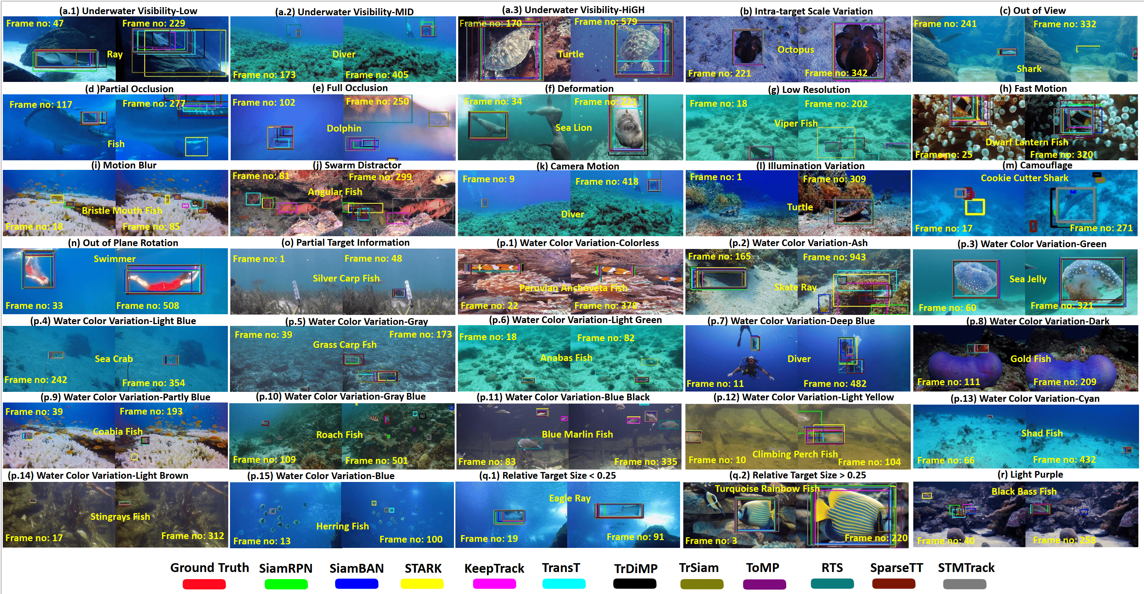1144x594 pixels.
Task: Click the Swimmer frame 508 thumbnail
Action: (172, 281)
